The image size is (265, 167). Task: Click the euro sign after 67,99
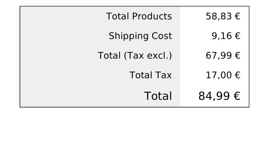pos(237,55)
